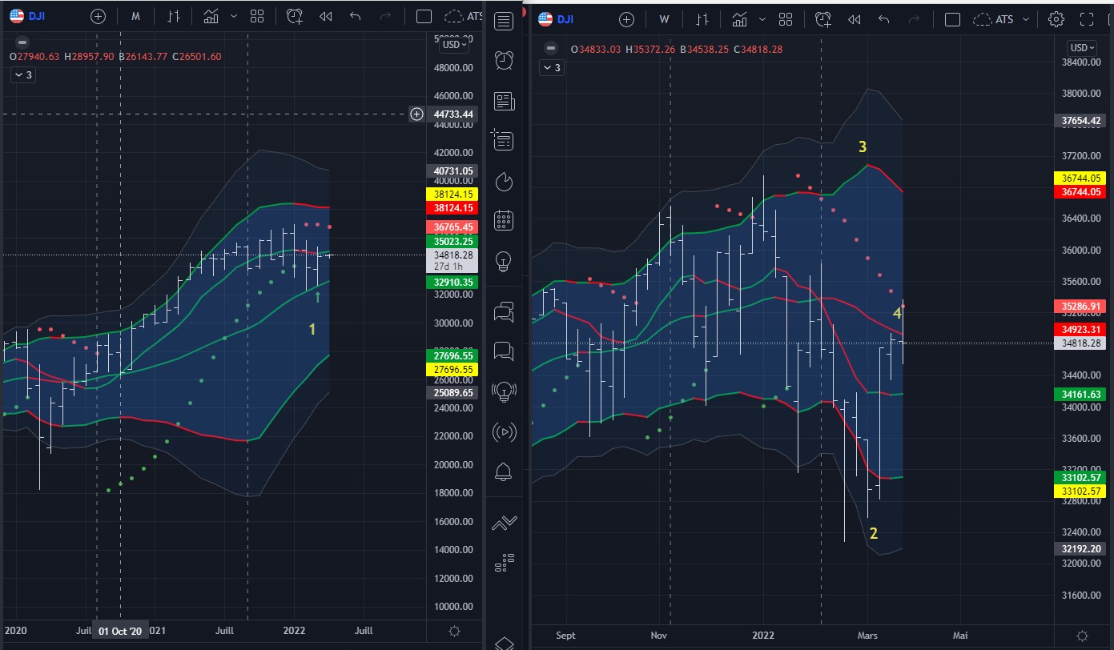Collapse the left chart legend minus button
Viewport: 1114px width, 650px height.
point(22,42)
